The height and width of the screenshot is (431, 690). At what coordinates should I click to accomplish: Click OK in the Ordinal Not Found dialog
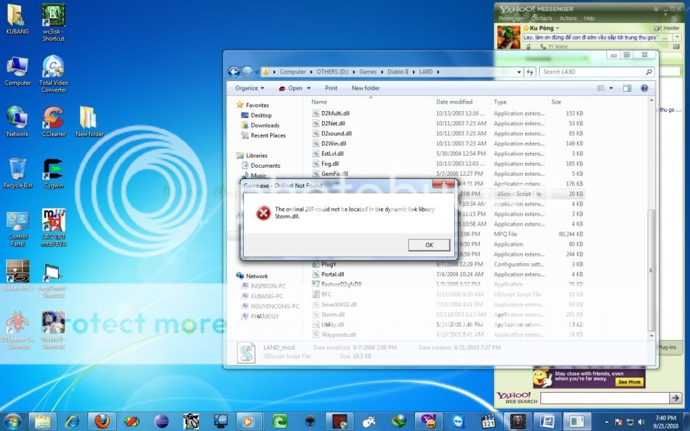[429, 245]
